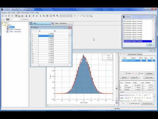Click the New Table toolbar icon
The height and width of the screenshot is (119, 158).
coord(16,16)
